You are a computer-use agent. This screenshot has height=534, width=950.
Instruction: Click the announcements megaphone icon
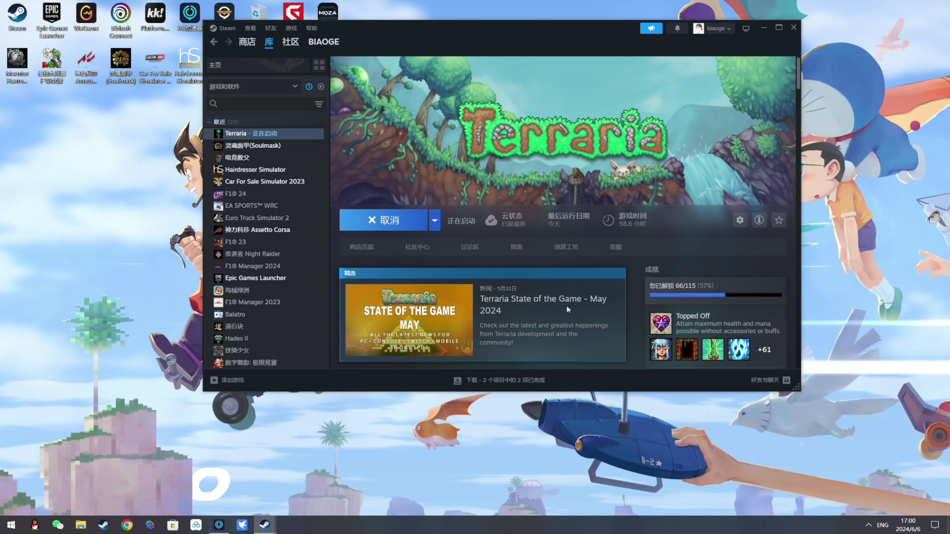pos(651,28)
